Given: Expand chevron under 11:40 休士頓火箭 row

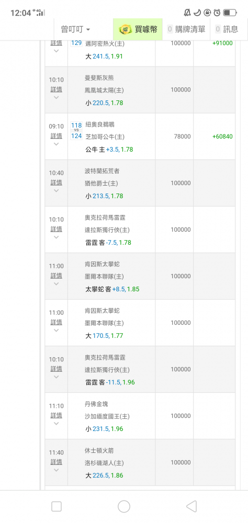Looking at the screenshot, I should pos(56,470).
